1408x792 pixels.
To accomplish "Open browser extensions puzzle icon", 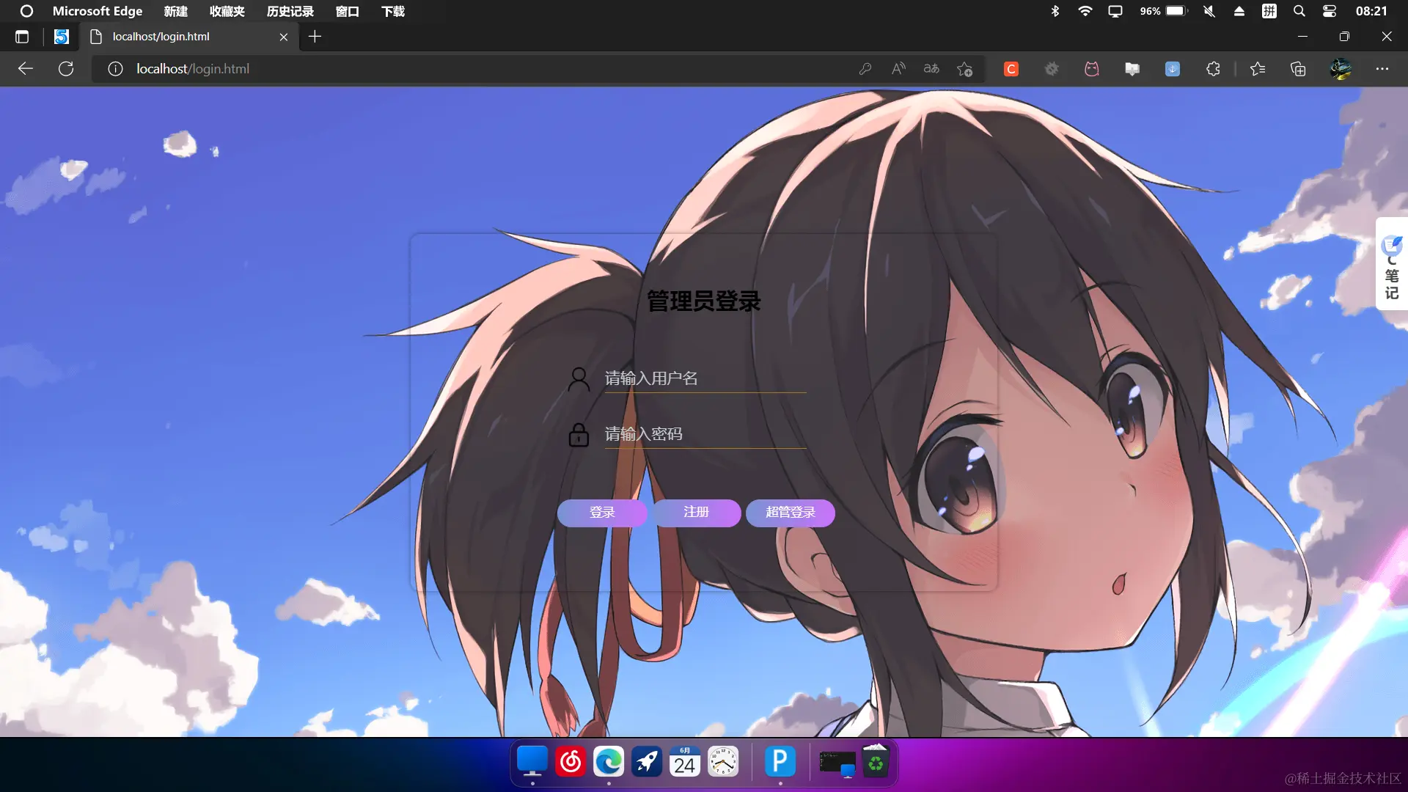I will [1213, 69].
